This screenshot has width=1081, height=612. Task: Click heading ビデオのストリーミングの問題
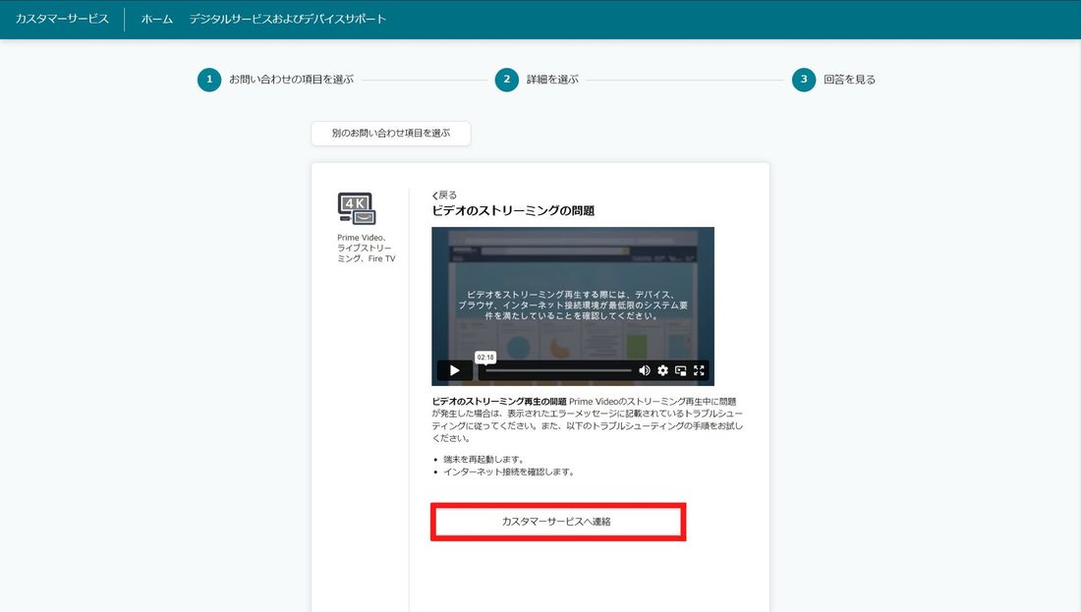(513, 211)
